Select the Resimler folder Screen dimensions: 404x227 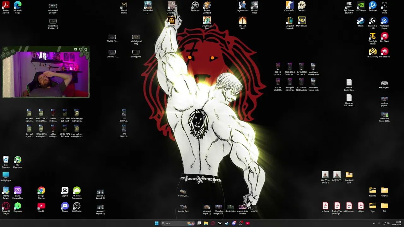point(373,192)
